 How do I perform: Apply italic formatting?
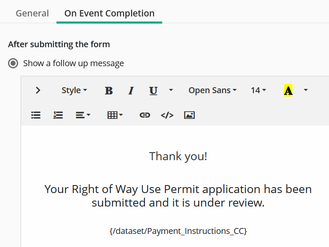pos(131,91)
